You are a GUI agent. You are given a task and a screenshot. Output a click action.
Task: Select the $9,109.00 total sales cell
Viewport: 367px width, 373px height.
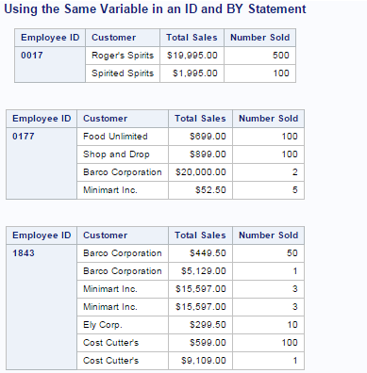point(201,361)
